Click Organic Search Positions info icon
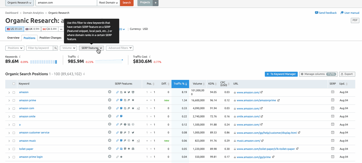The width and height of the screenshot is (362, 163). click(x=84, y=74)
